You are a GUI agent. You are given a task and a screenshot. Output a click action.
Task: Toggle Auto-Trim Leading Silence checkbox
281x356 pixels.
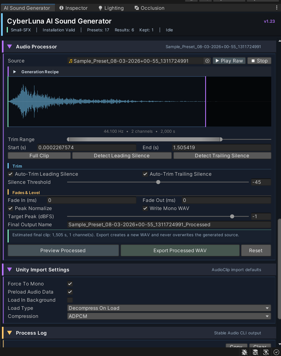coord(10,174)
